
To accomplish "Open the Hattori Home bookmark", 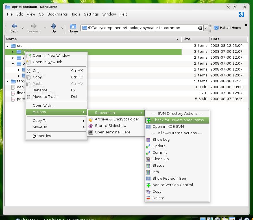I will (228, 28).
